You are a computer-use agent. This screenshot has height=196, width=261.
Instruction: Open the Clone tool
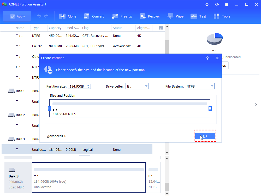[68, 16]
